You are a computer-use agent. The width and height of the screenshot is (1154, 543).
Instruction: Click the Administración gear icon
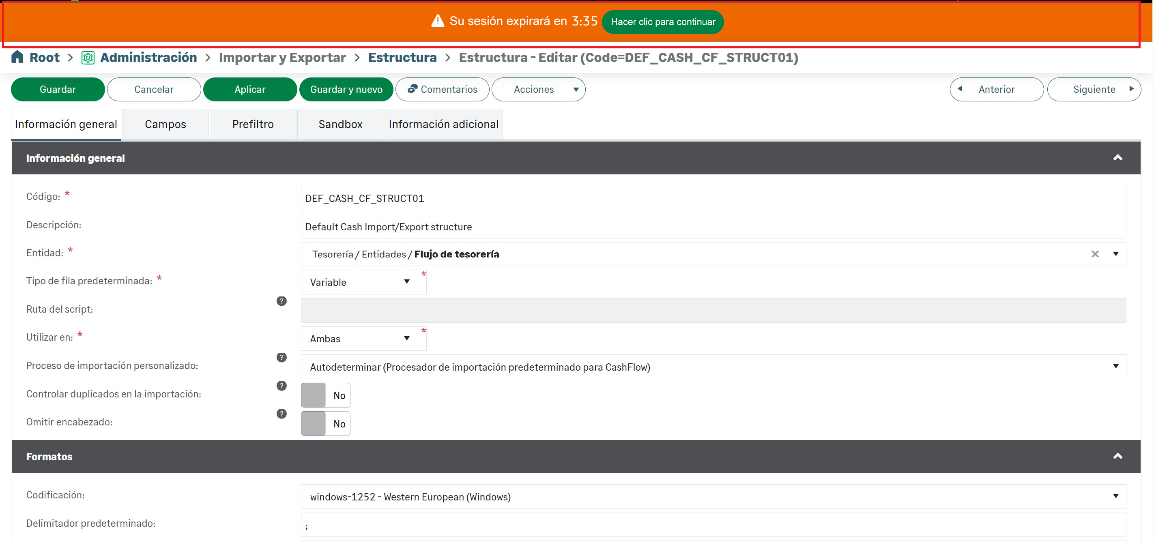88,58
